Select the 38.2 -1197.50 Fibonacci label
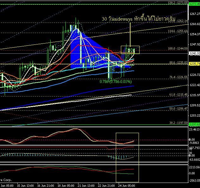 pos(178,123)
